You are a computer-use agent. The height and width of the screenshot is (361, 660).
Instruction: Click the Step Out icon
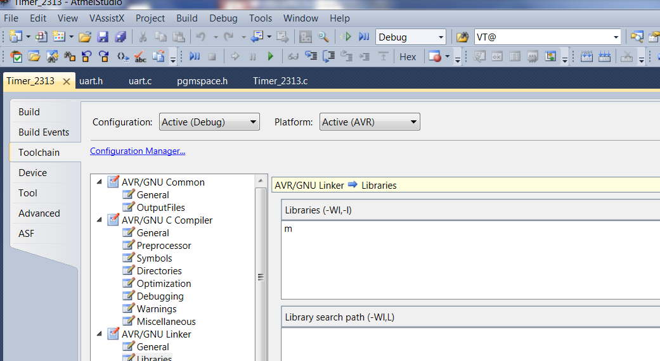[346, 56]
